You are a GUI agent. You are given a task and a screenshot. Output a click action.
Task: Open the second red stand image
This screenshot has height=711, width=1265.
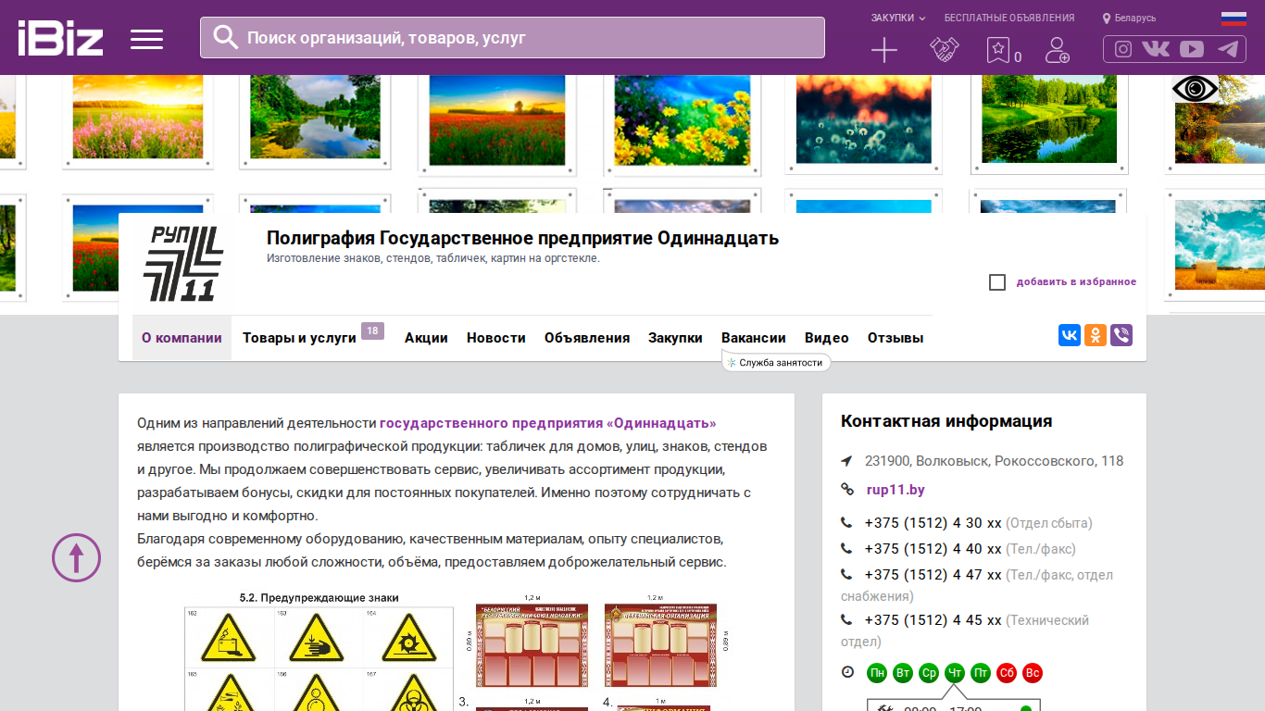661,645
